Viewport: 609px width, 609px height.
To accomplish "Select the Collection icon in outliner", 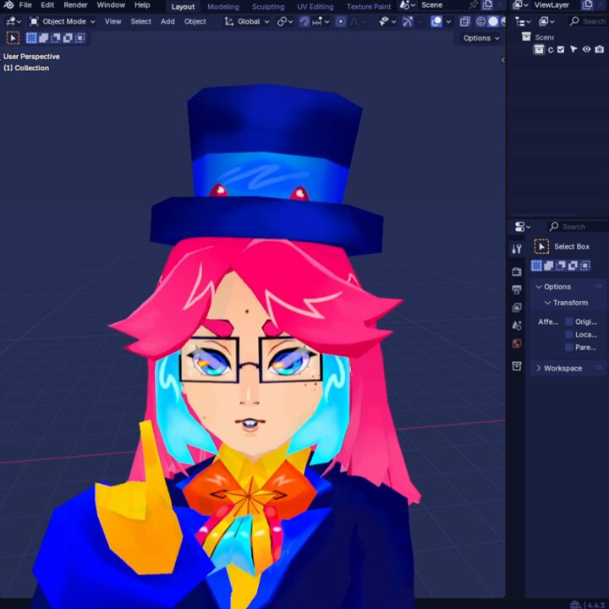I will 539,49.
